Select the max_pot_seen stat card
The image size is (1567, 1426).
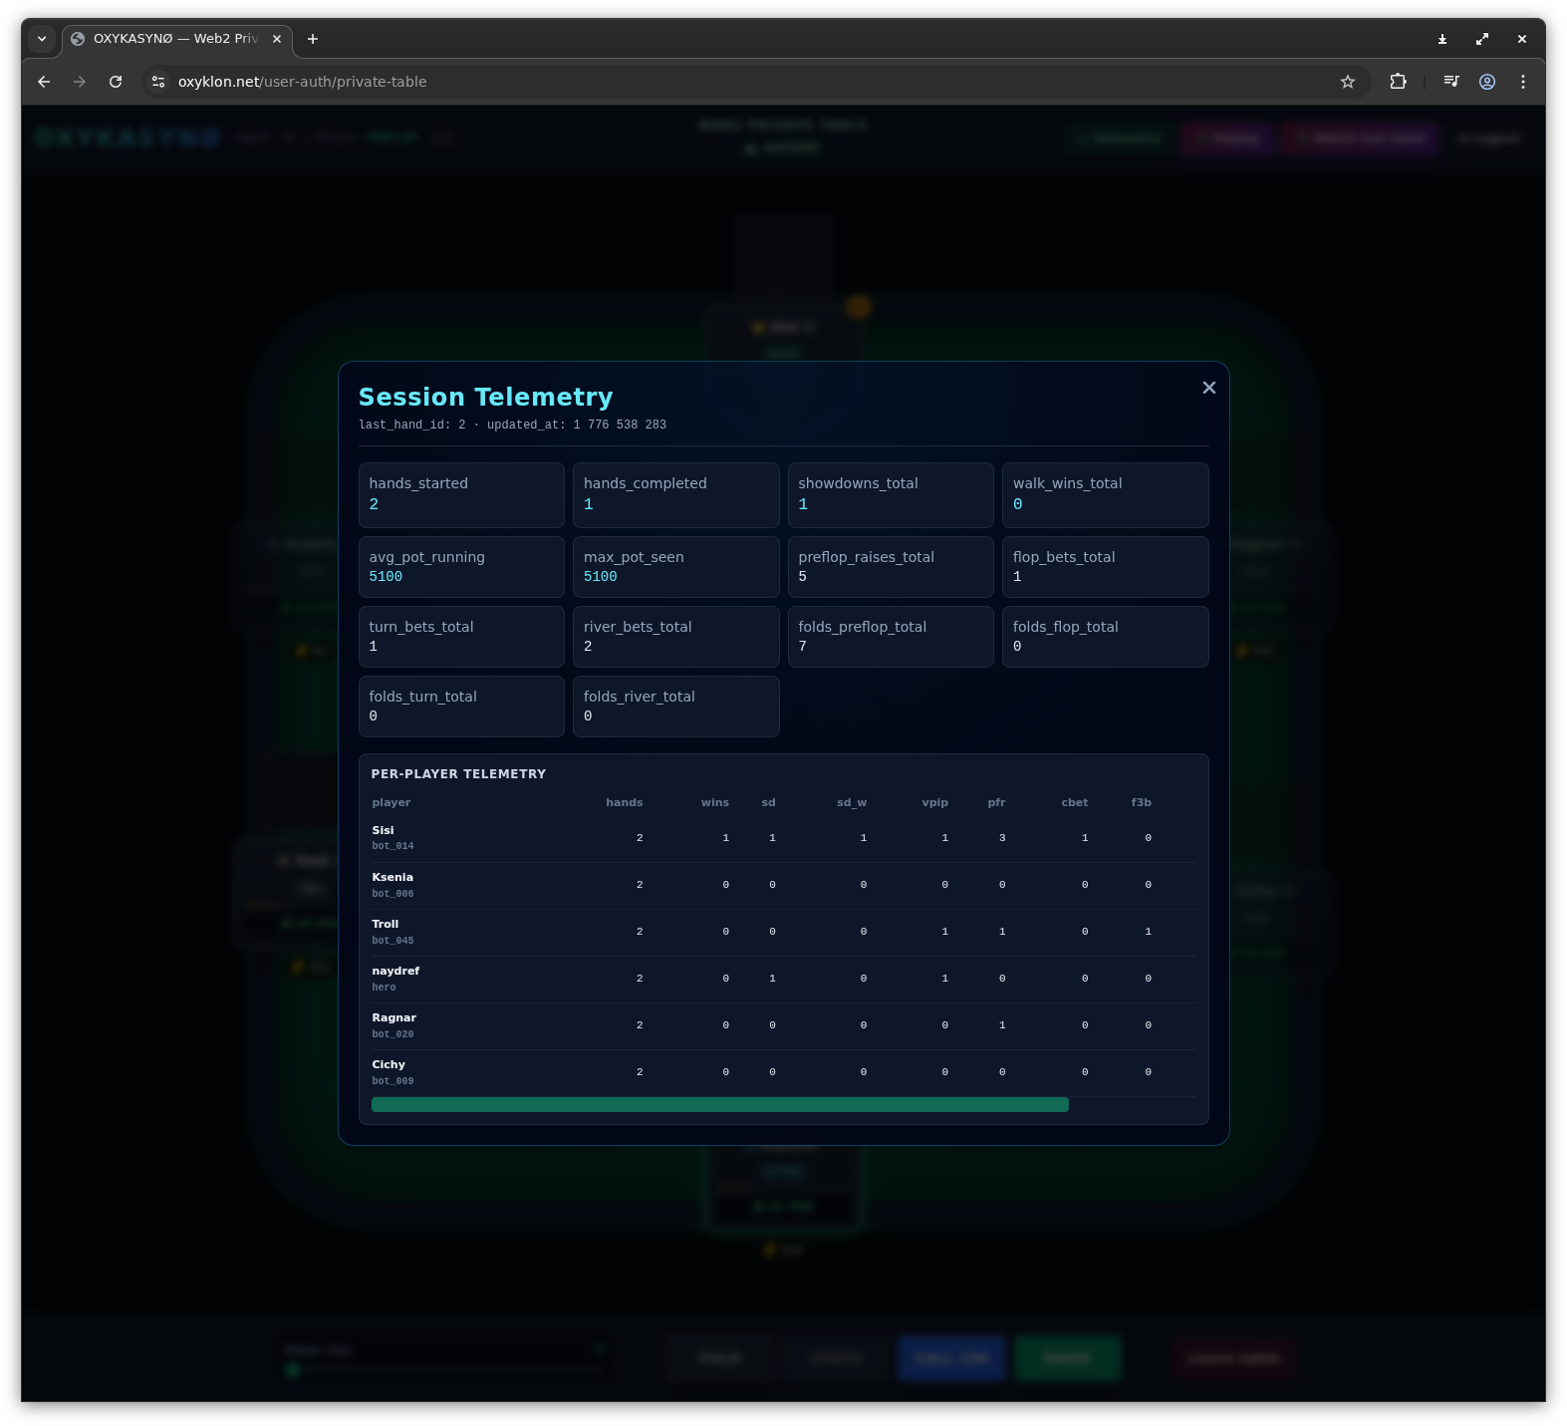(676, 567)
